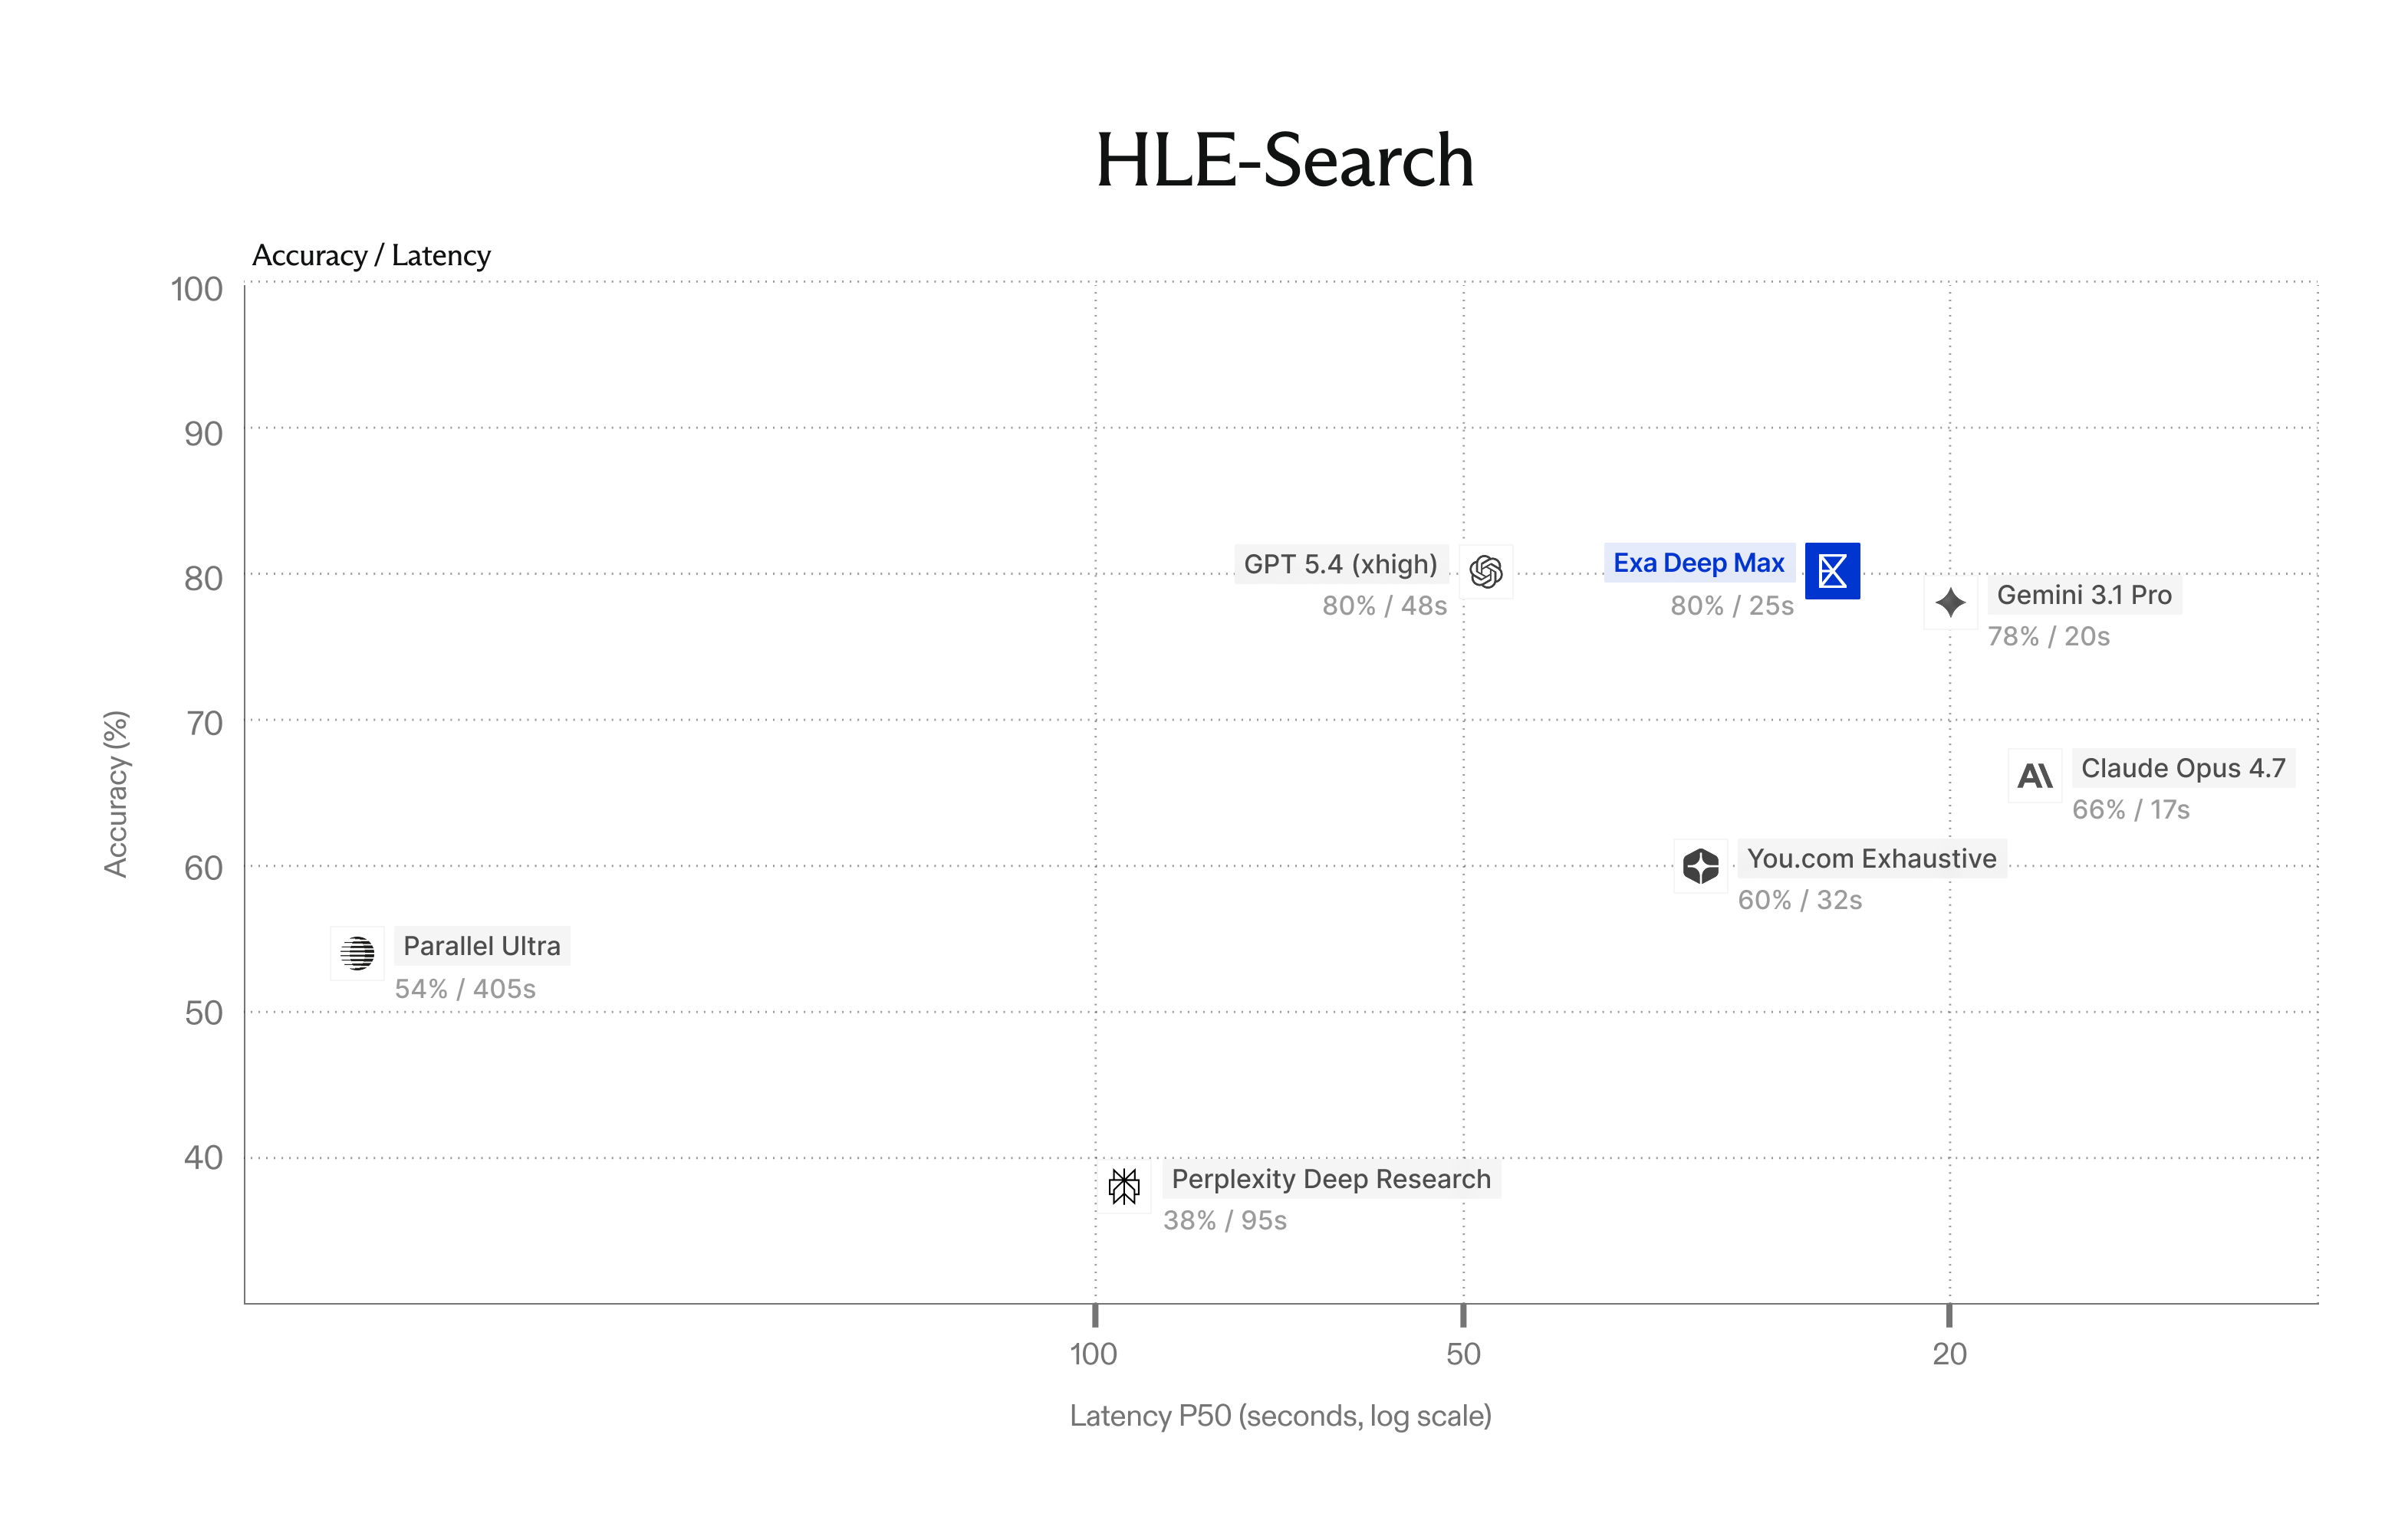
Task: Click the Gemini 3.1 Pro label
Action: tap(2084, 596)
